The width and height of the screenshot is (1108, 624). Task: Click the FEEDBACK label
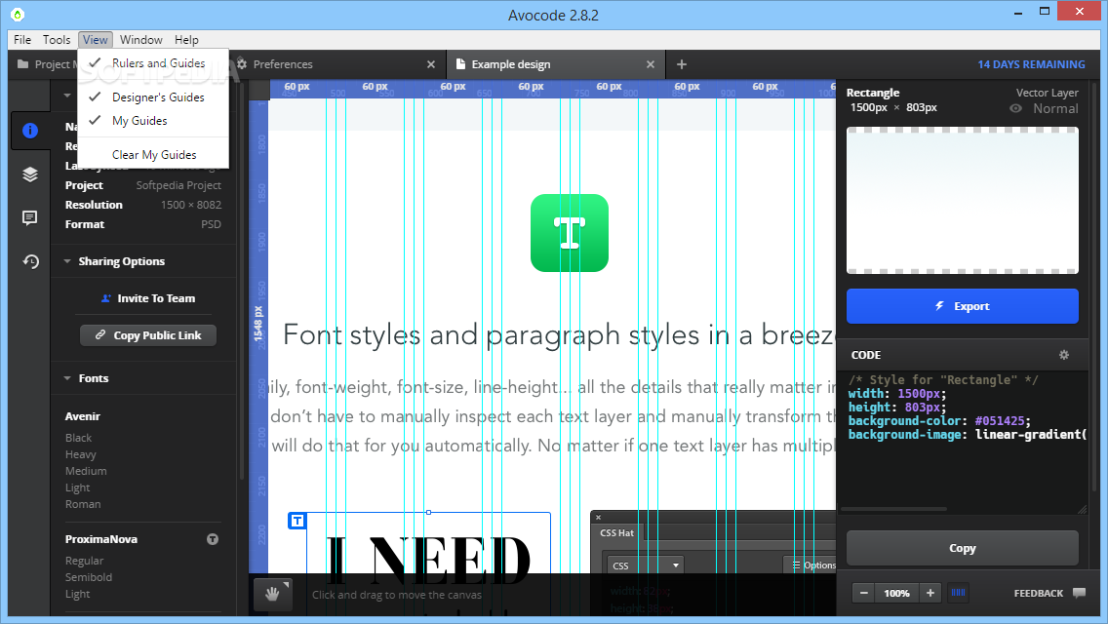point(1038,593)
